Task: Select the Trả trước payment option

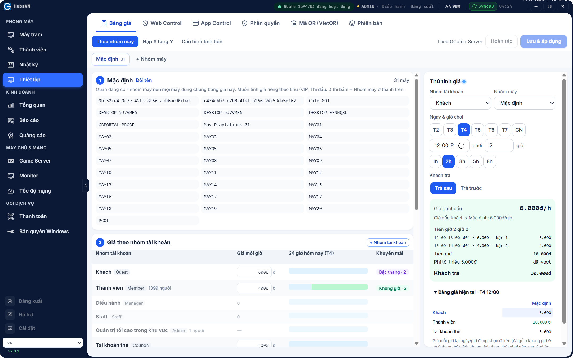Action: (x=471, y=188)
